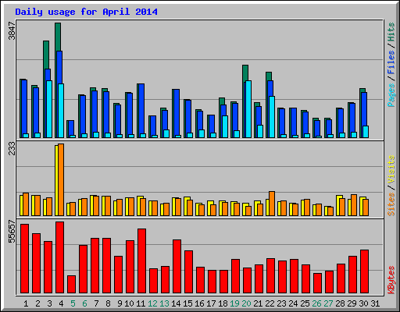The height and width of the screenshot is (312, 400).
Task: Click day label 1 on the x-axis
Action: point(26,303)
